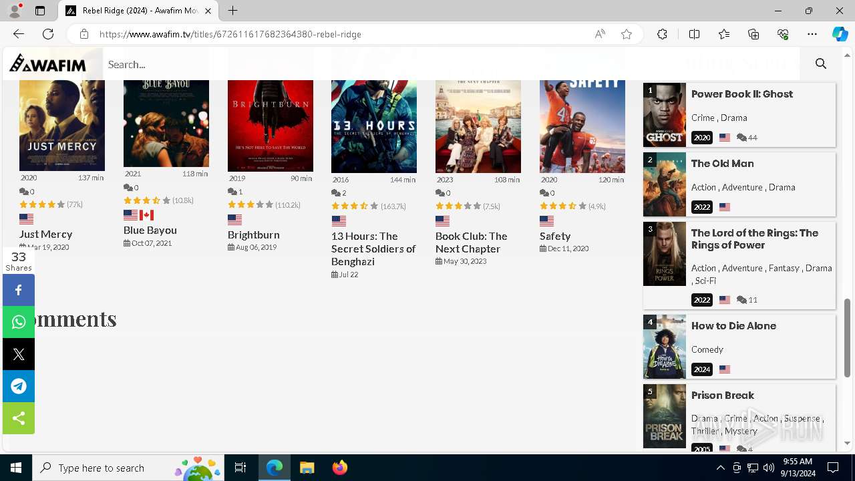Open the Blue Bayou title link
Viewport: 855px width, 481px height.
[x=150, y=230]
